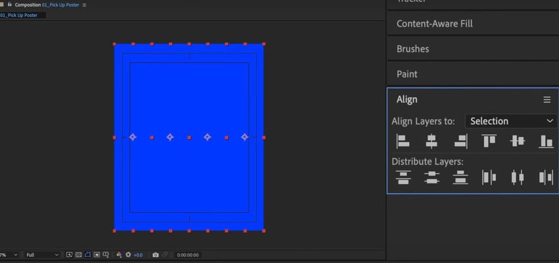Screen dimensions: 559x263
Task: Align selected layers to top edge
Action: (489, 141)
